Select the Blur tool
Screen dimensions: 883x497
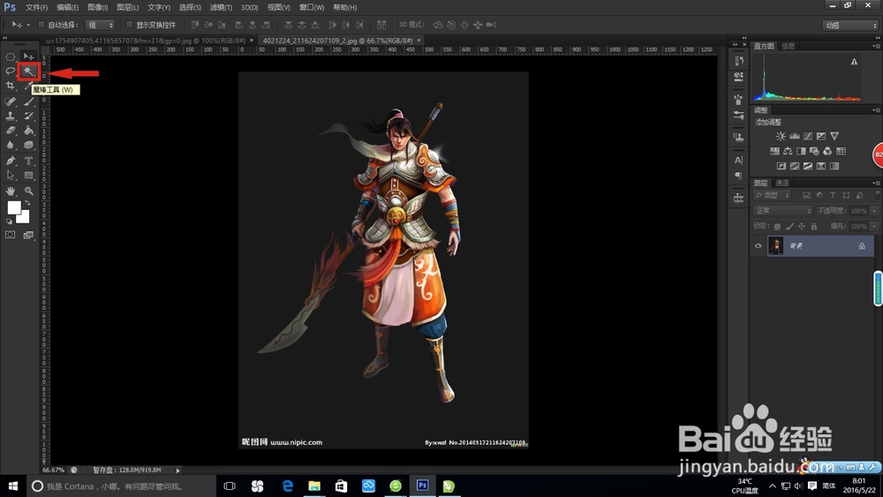tap(10, 146)
